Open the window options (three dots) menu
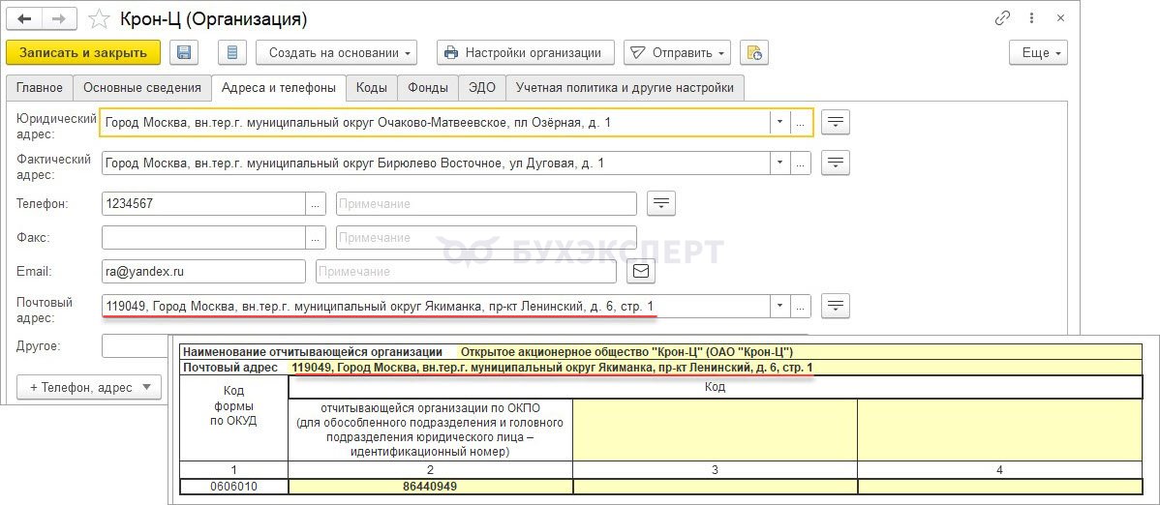1160x505 pixels. click(x=1032, y=18)
